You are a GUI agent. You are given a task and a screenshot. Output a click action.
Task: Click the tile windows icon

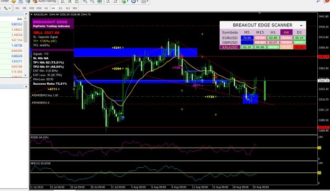pos(99,1)
